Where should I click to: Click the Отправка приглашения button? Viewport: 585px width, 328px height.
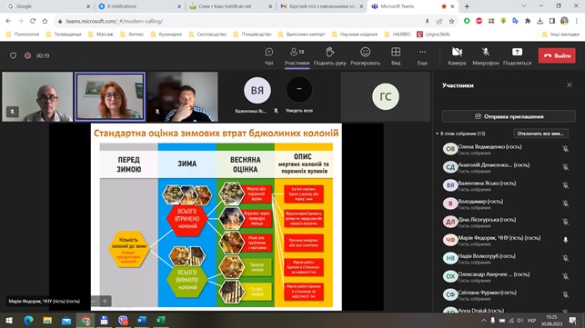[x=509, y=116]
